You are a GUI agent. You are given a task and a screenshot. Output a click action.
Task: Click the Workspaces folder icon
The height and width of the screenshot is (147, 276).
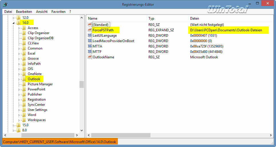coord(24,120)
